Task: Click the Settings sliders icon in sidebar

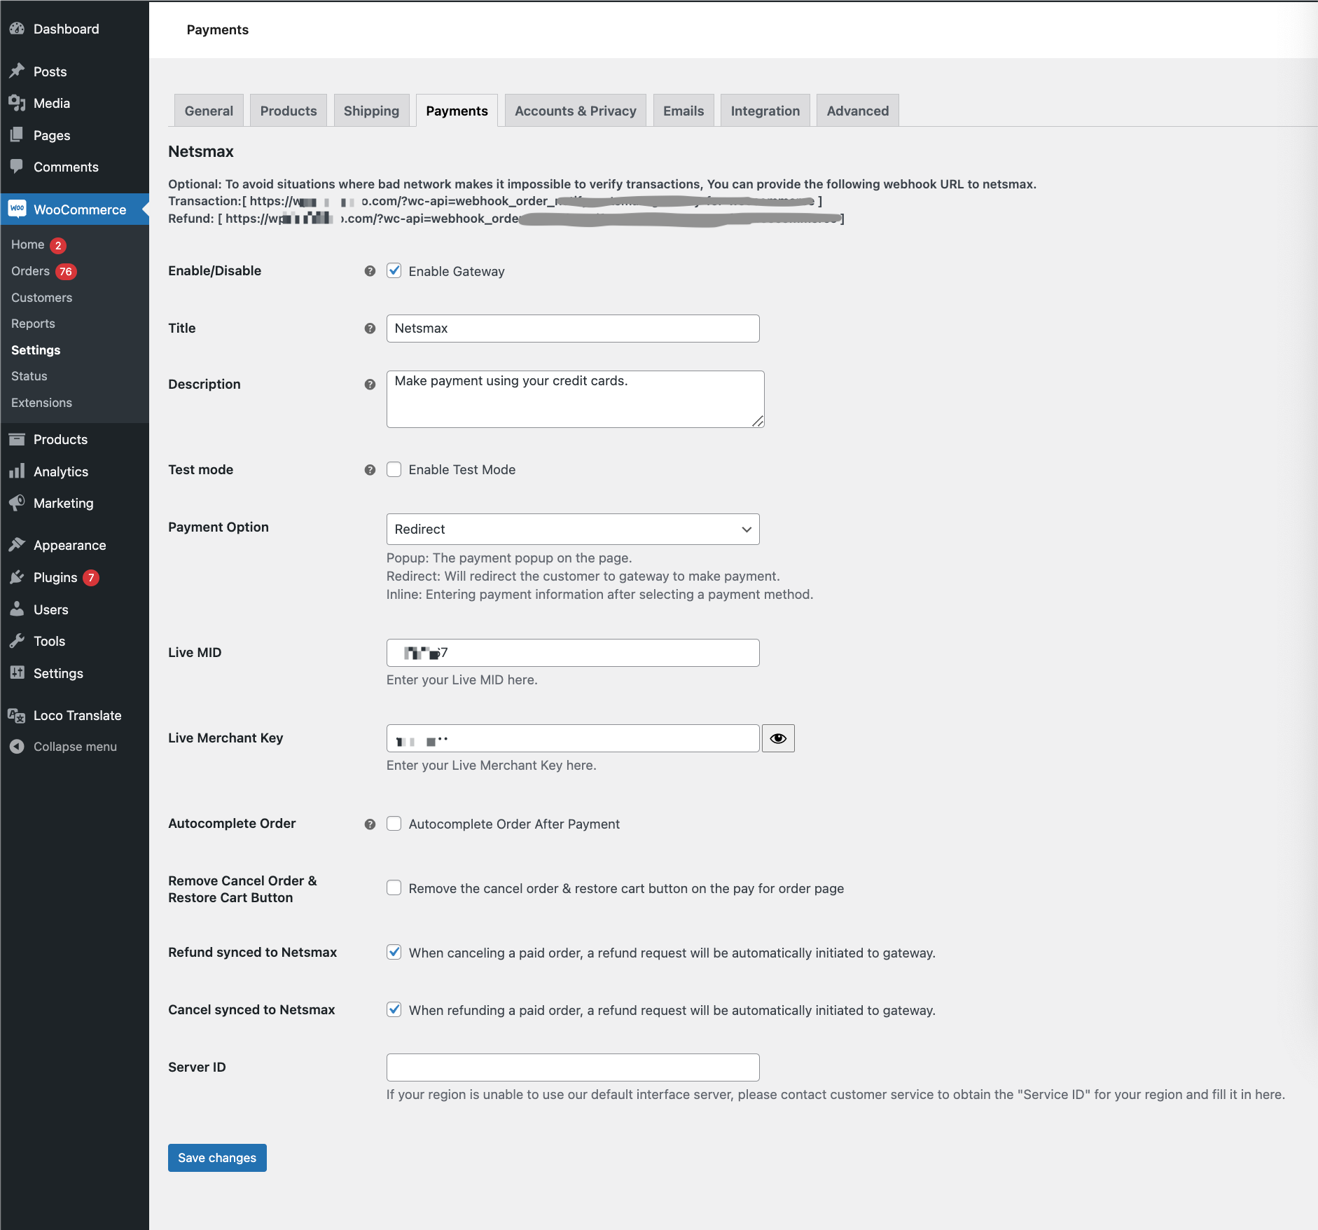Action: tap(17, 673)
